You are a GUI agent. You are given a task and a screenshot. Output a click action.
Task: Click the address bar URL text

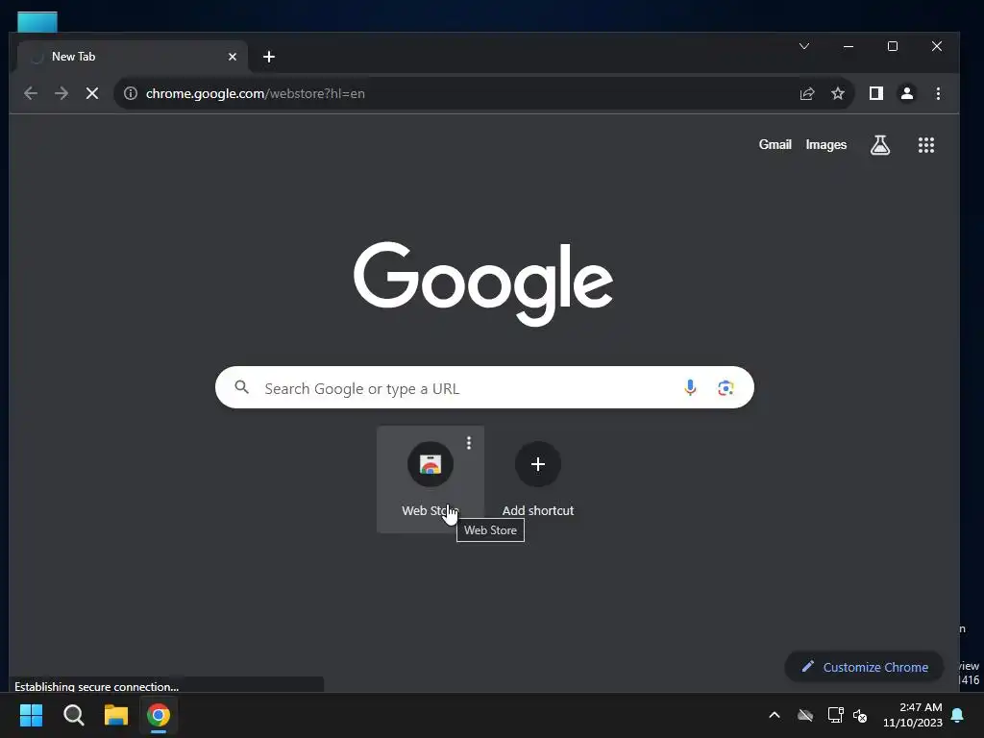click(x=256, y=93)
